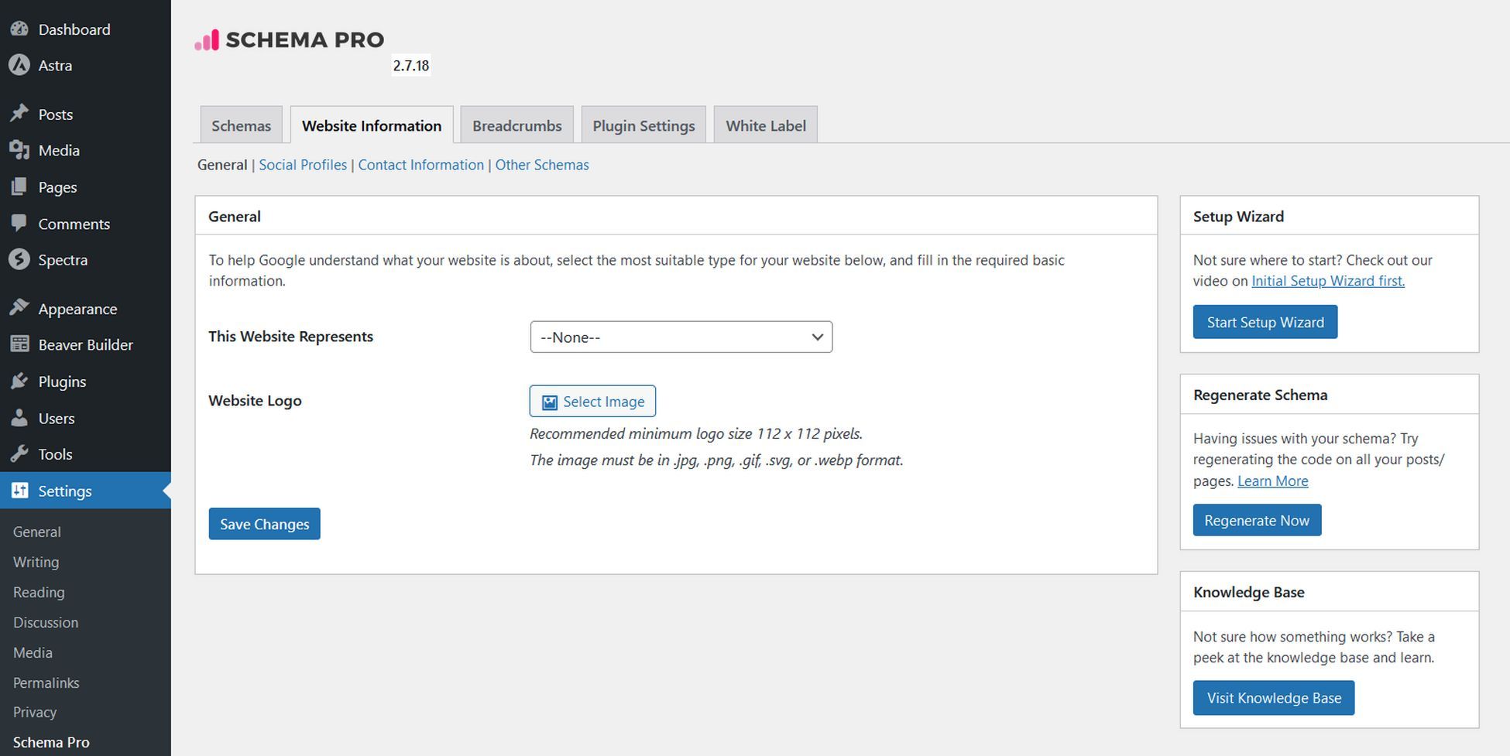Screen dimensions: 1510x756
Task: Click the Regenerate Now button
Action: (x=1257, y=520)
